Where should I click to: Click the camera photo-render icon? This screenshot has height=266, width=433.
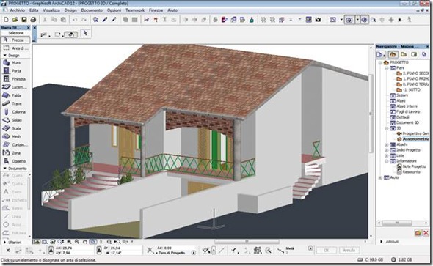pos(318,20)
